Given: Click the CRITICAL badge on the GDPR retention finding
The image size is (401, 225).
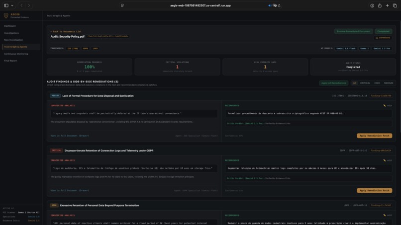Looking at the screenshot, I should pos(56,150).
